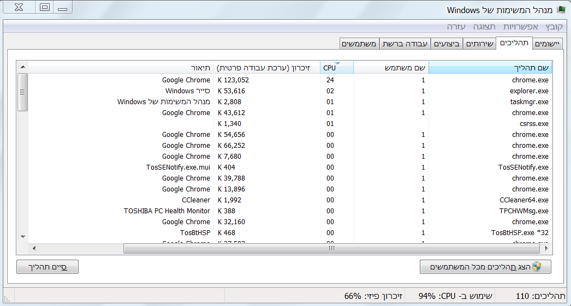Viewport: 571px width, 306px height.
Task: Open the ביצועים (Performance) tab
Action: [x=447, y=44]
